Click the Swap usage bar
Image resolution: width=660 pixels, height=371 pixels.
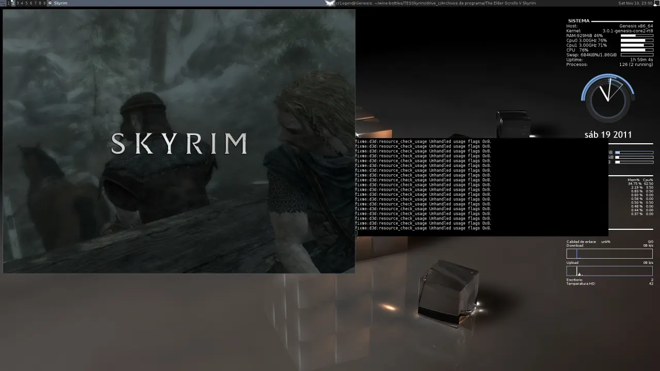[637, 55]
